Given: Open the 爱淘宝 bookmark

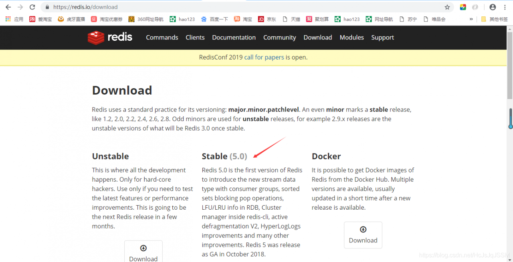Looking at the screenshot, I should point(40,19).
